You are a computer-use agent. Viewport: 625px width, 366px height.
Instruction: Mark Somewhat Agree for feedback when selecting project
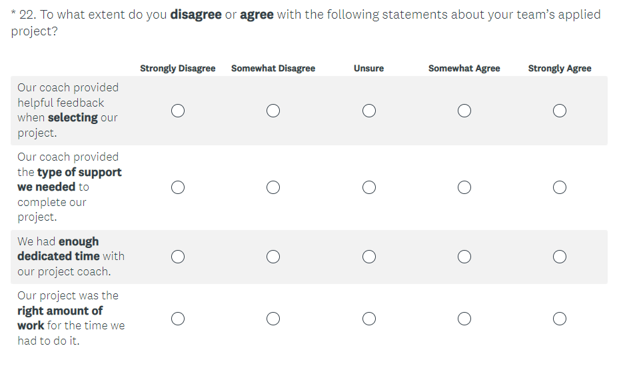[x=464, y=111]
